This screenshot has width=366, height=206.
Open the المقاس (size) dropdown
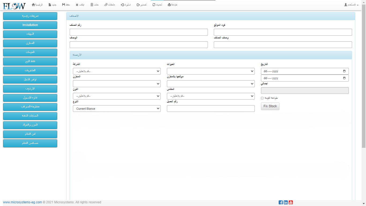(211, 96)
